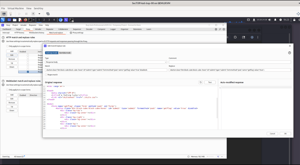The width and height of the screenshot is (300, 165).
Task: Expand the Type dropdown showing Response body
Action: pos(106,62)
